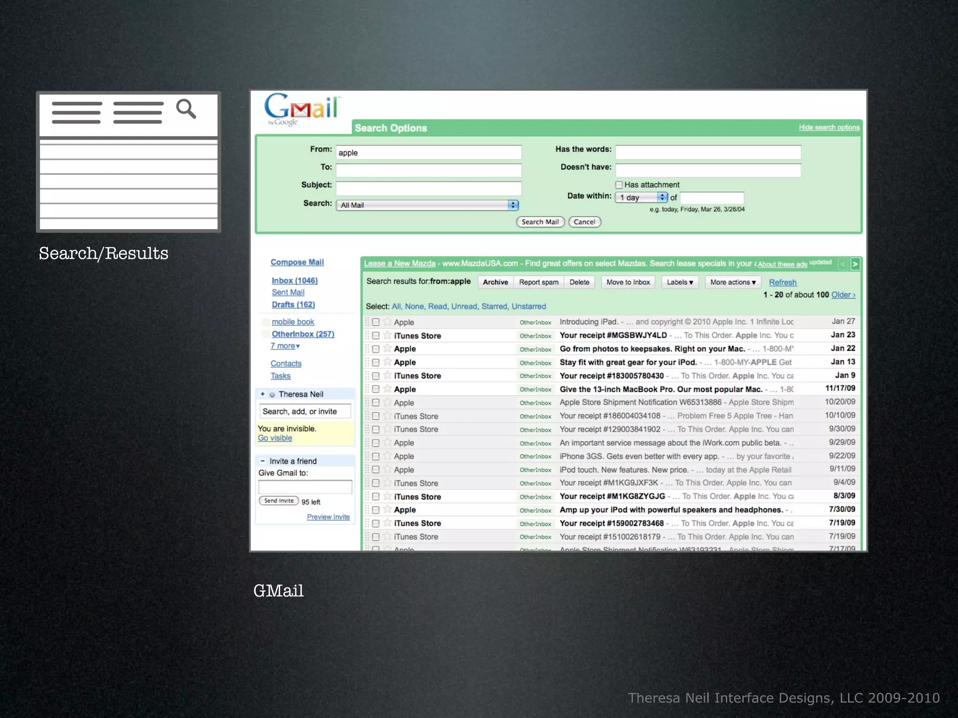Image resolution: width=958 pixels, height=718 pixels.
Task: Open the More actions dropdown
Action: coord(733,282)
